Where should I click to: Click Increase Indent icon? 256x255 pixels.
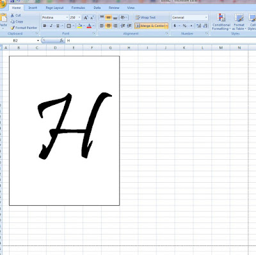pyautogui.click(x=129, y=26)
